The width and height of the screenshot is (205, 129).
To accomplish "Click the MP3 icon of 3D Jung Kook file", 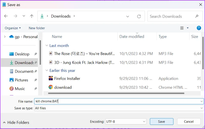I will click(x=51, y=62).
